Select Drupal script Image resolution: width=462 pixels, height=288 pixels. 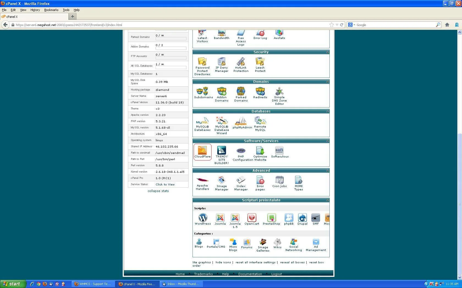click(302, 219)
